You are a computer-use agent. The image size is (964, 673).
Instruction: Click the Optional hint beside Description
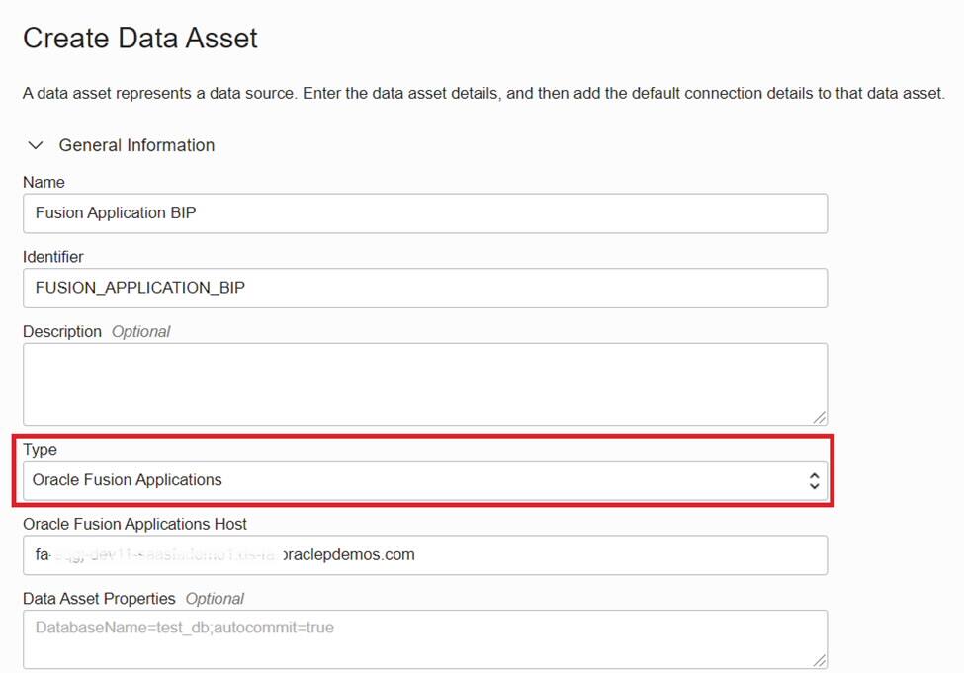pos(140,332)
